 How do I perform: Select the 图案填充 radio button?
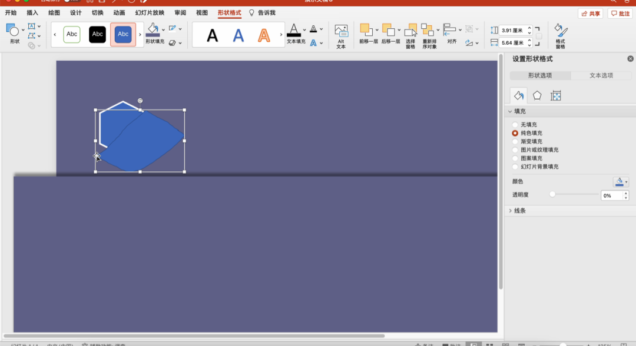(515, 158)
